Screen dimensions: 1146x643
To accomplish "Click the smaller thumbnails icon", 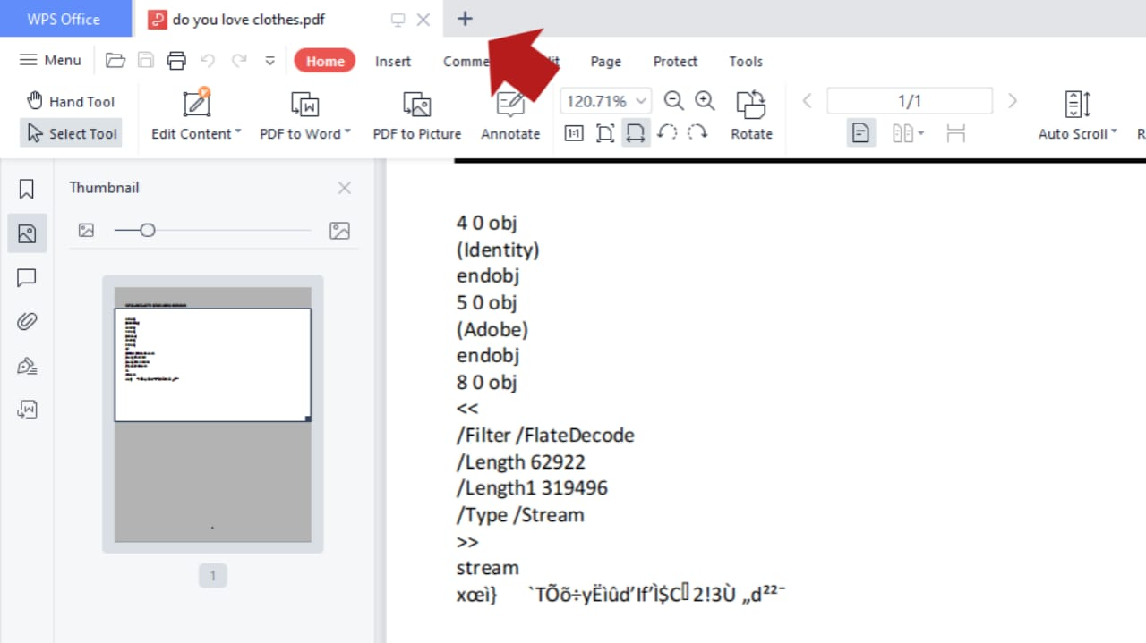I will (x=86, y=230).
